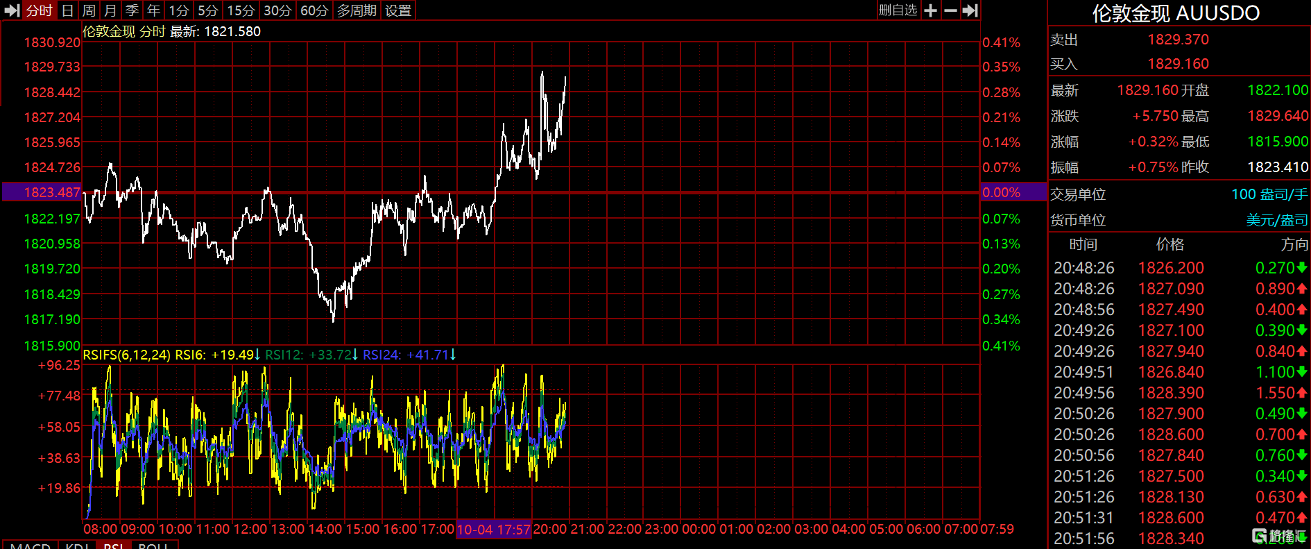Select the 60分 sixty-minute period
Screen dimensions: 1311x549
click(314, 10)
